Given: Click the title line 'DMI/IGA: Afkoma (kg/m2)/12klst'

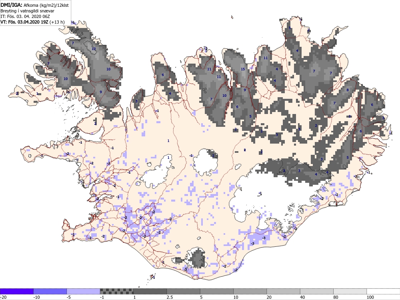Looking at the screenshot, I should (x=34, y=5).
